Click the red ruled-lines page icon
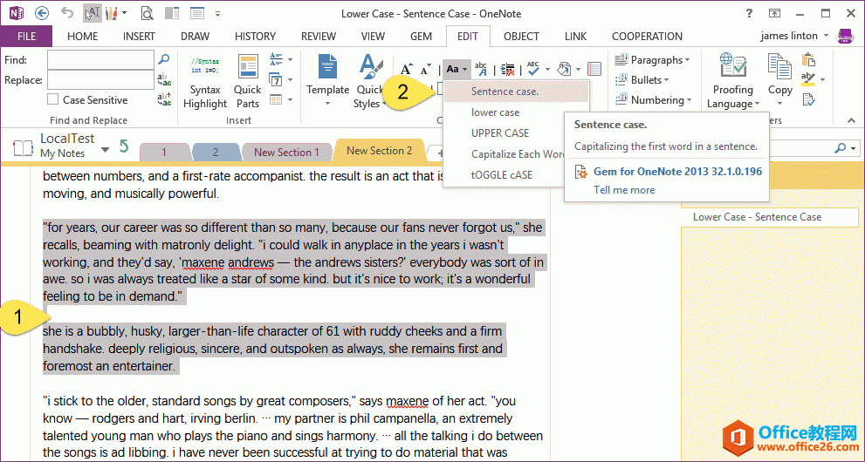This screenshot has height=462, width=865. (x=594, y=69)
